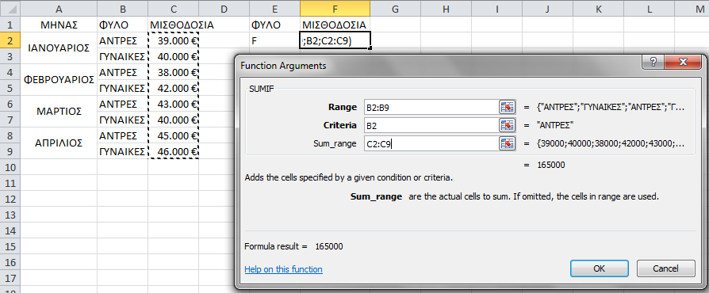Select column header A
This screenshot has height=293, width=709.
(x=59, y=8)
